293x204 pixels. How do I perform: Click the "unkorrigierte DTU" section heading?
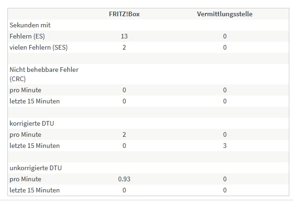pyautogui.click(x=35, y=168)
